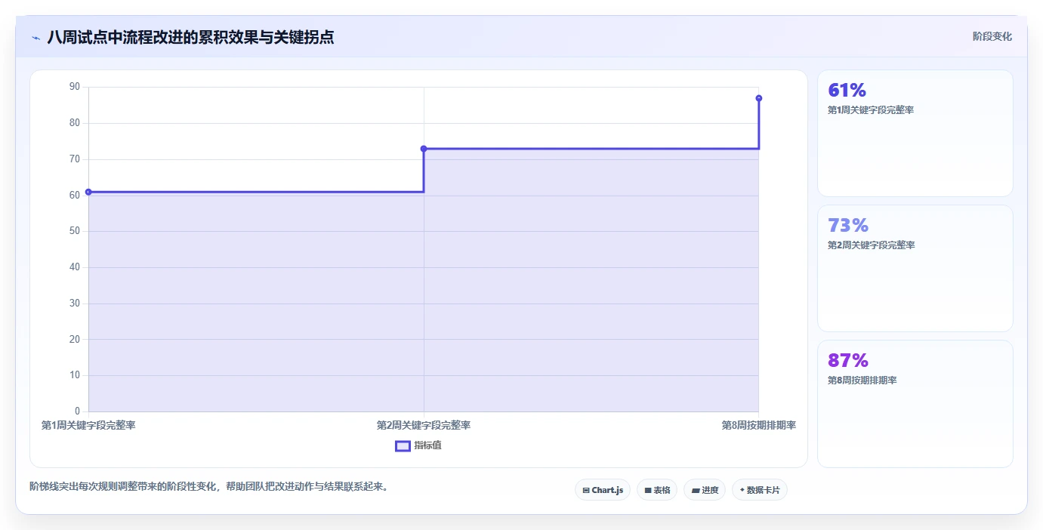The height and width of the screenshot is (530, 1043).
Task: Click the y-axis tick label 50
Action: (75, 231)
